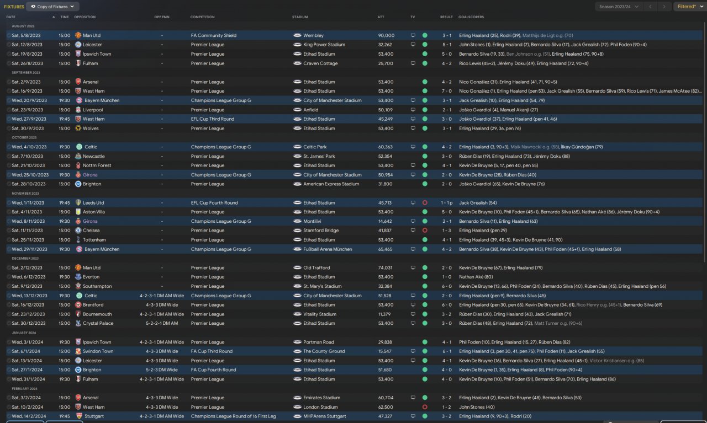Click the Chelsea club badge
Viewport: 707px width, 423px height.
pos(78,231)
